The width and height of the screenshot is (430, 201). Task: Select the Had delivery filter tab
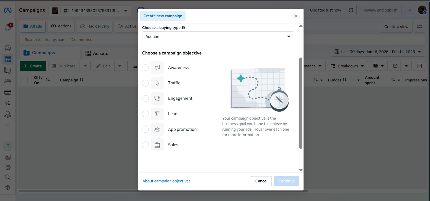click(x=95, y=26)
